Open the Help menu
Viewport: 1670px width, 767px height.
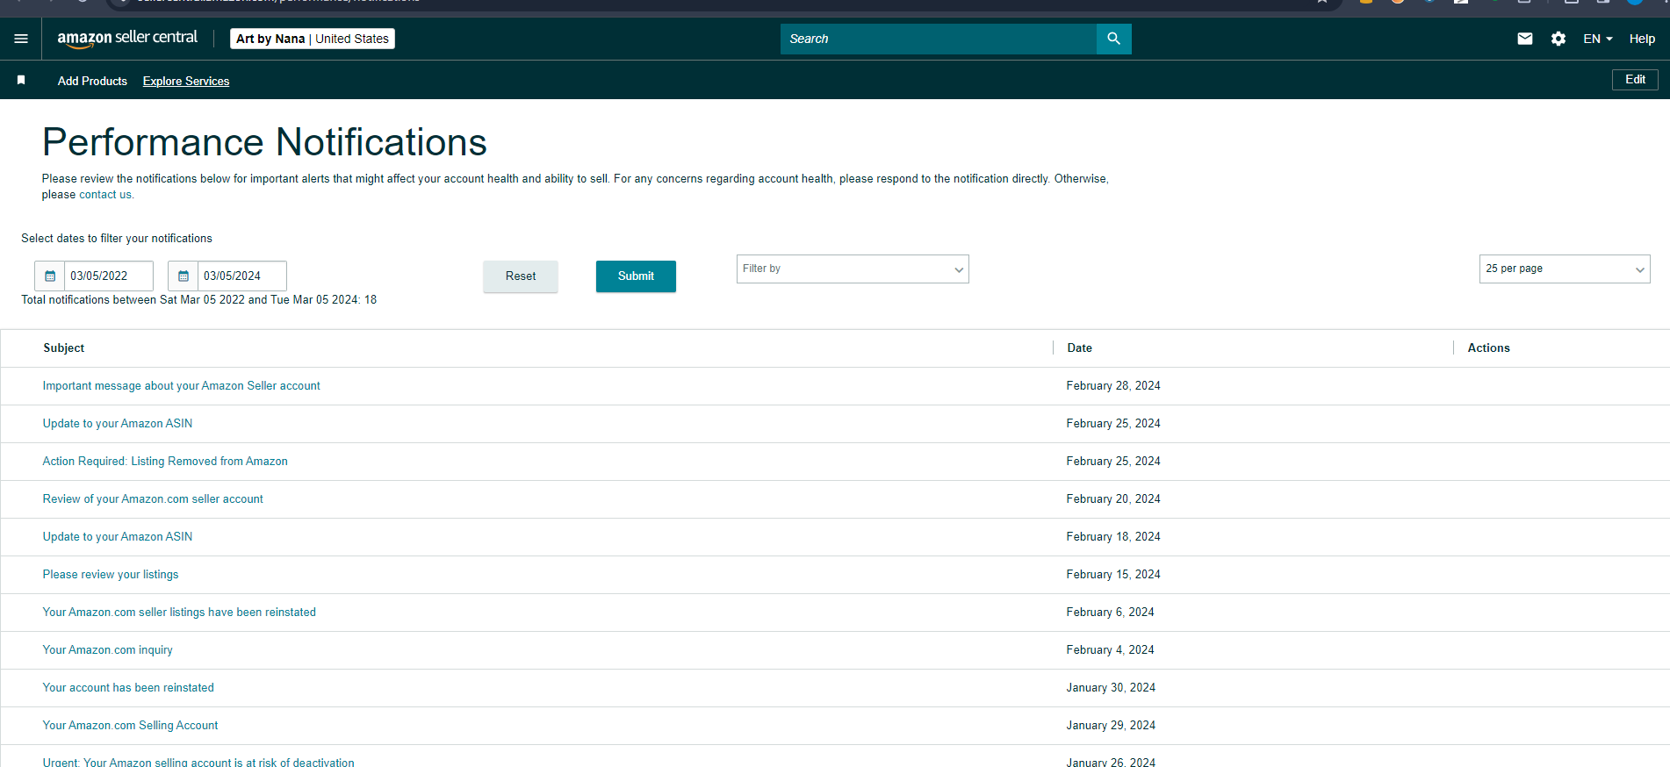tap(1642, 39)
